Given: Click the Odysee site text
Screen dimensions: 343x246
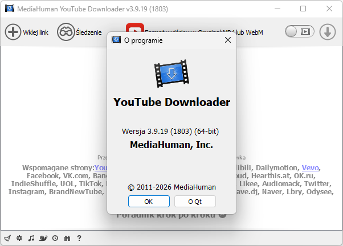Looking at the screenshot, I should [320, 192].
